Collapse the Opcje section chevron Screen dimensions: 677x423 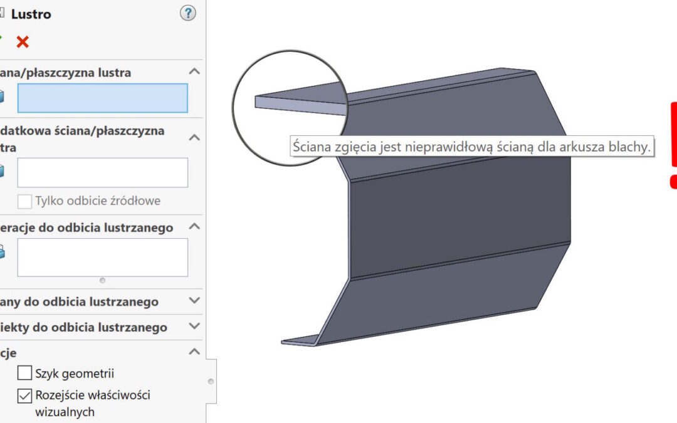194,352
